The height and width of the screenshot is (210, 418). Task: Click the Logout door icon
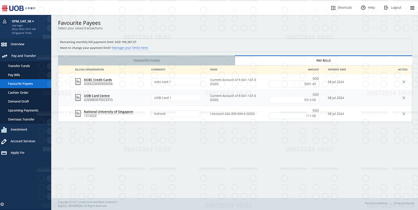[386, 8]
